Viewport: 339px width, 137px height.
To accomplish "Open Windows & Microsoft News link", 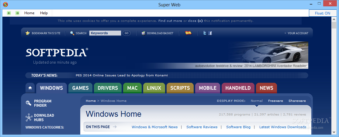I will (x=154, y=127).
